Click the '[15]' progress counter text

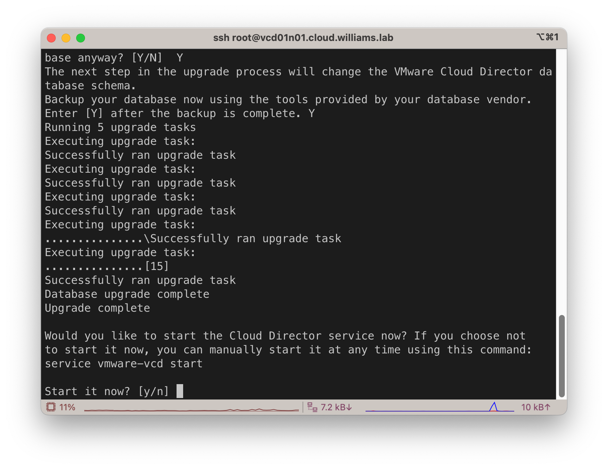coord(157,266)
